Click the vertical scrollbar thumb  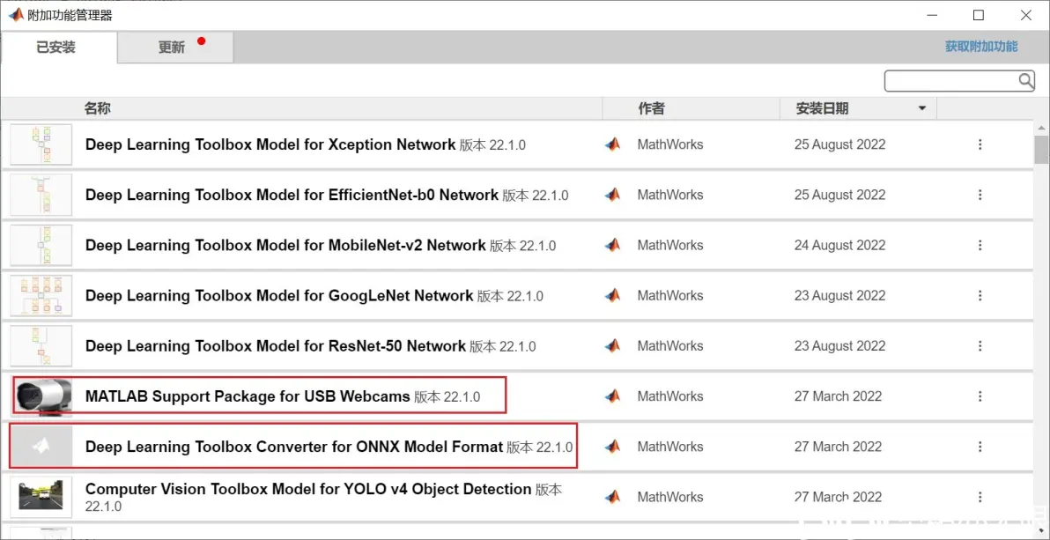tap(1041, 149)
